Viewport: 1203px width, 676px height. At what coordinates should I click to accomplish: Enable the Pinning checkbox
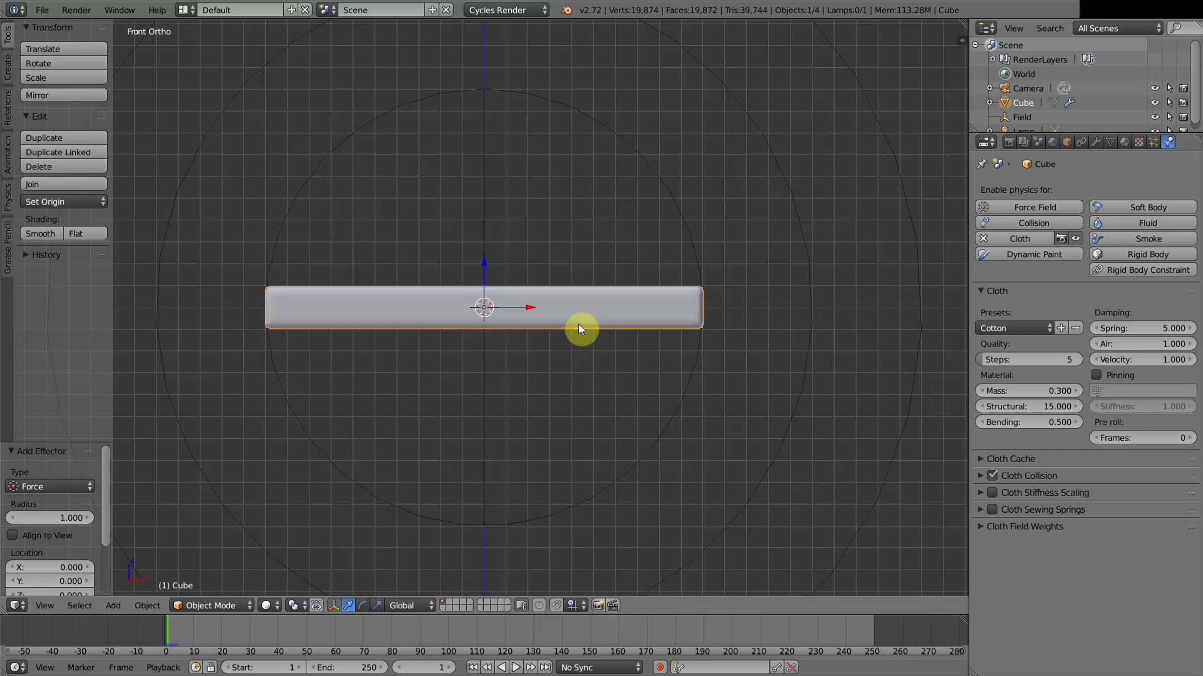click(x=1096, y=375)
